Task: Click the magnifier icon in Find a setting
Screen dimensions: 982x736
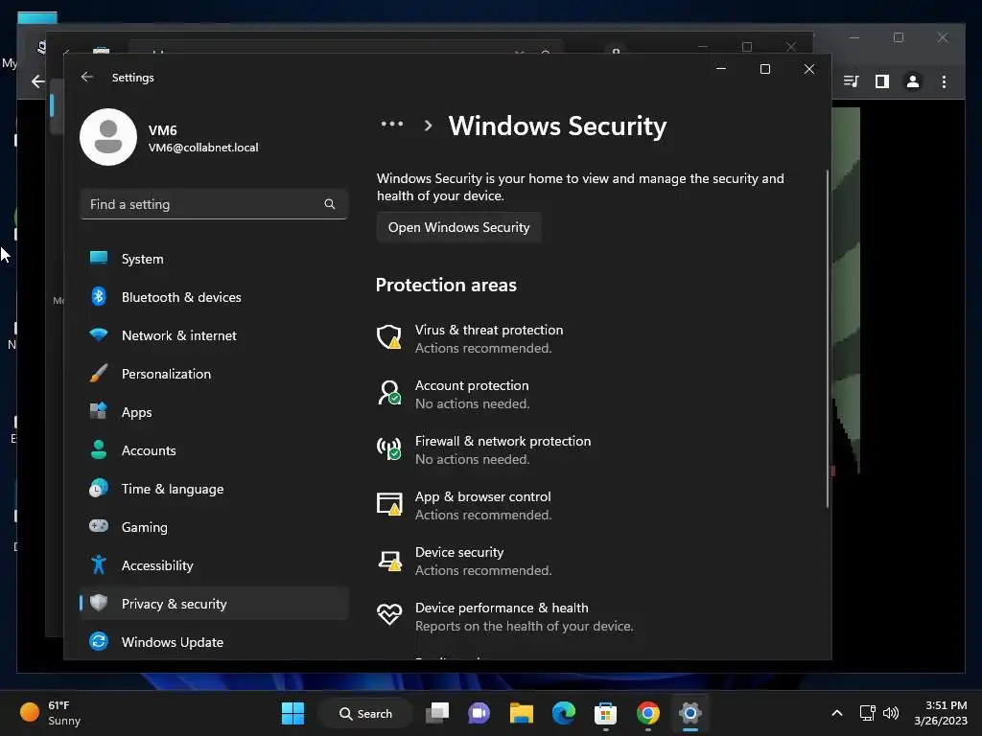Action: point(330,204)
